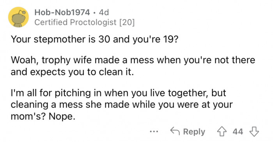The width and height of the screenshot is (273, 142).
Task: Downvote the comment with the down arrow
Action: click(x=254, y=132)
